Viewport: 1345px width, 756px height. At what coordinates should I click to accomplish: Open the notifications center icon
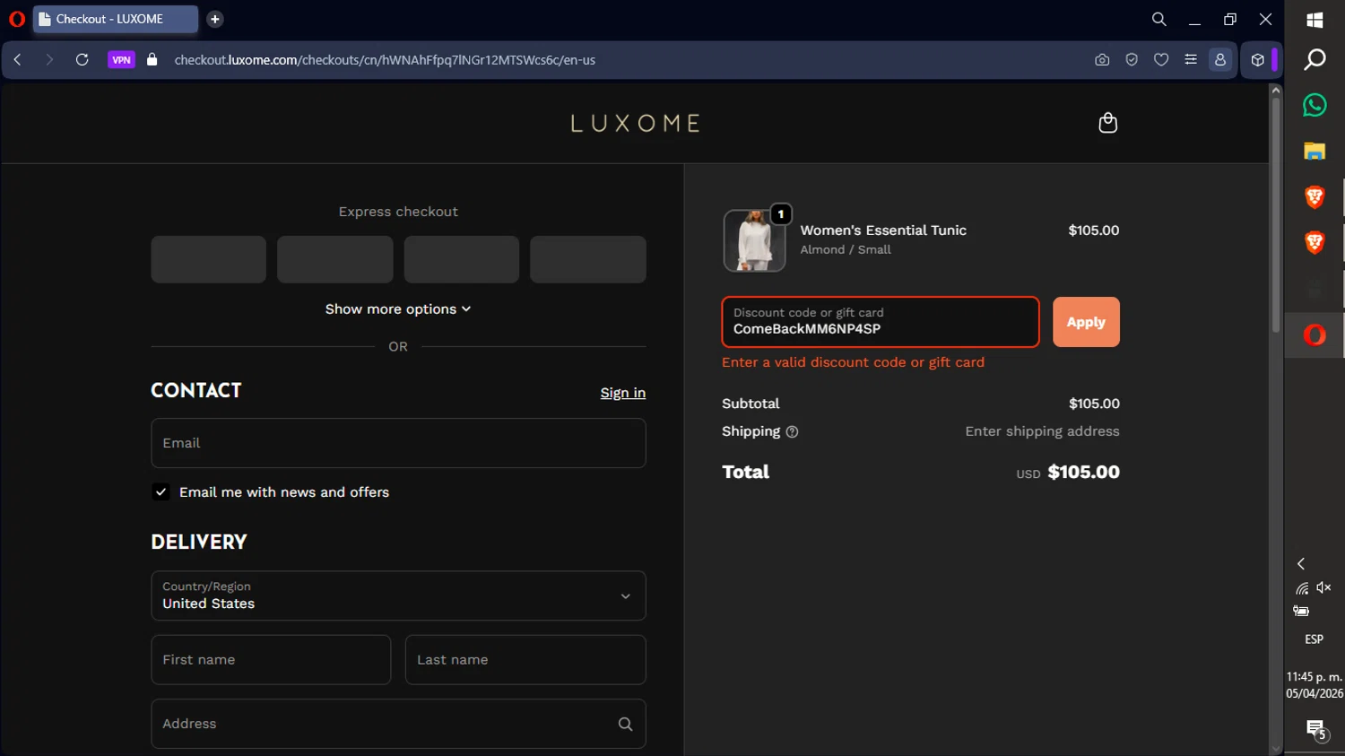tap(1315, 730)
